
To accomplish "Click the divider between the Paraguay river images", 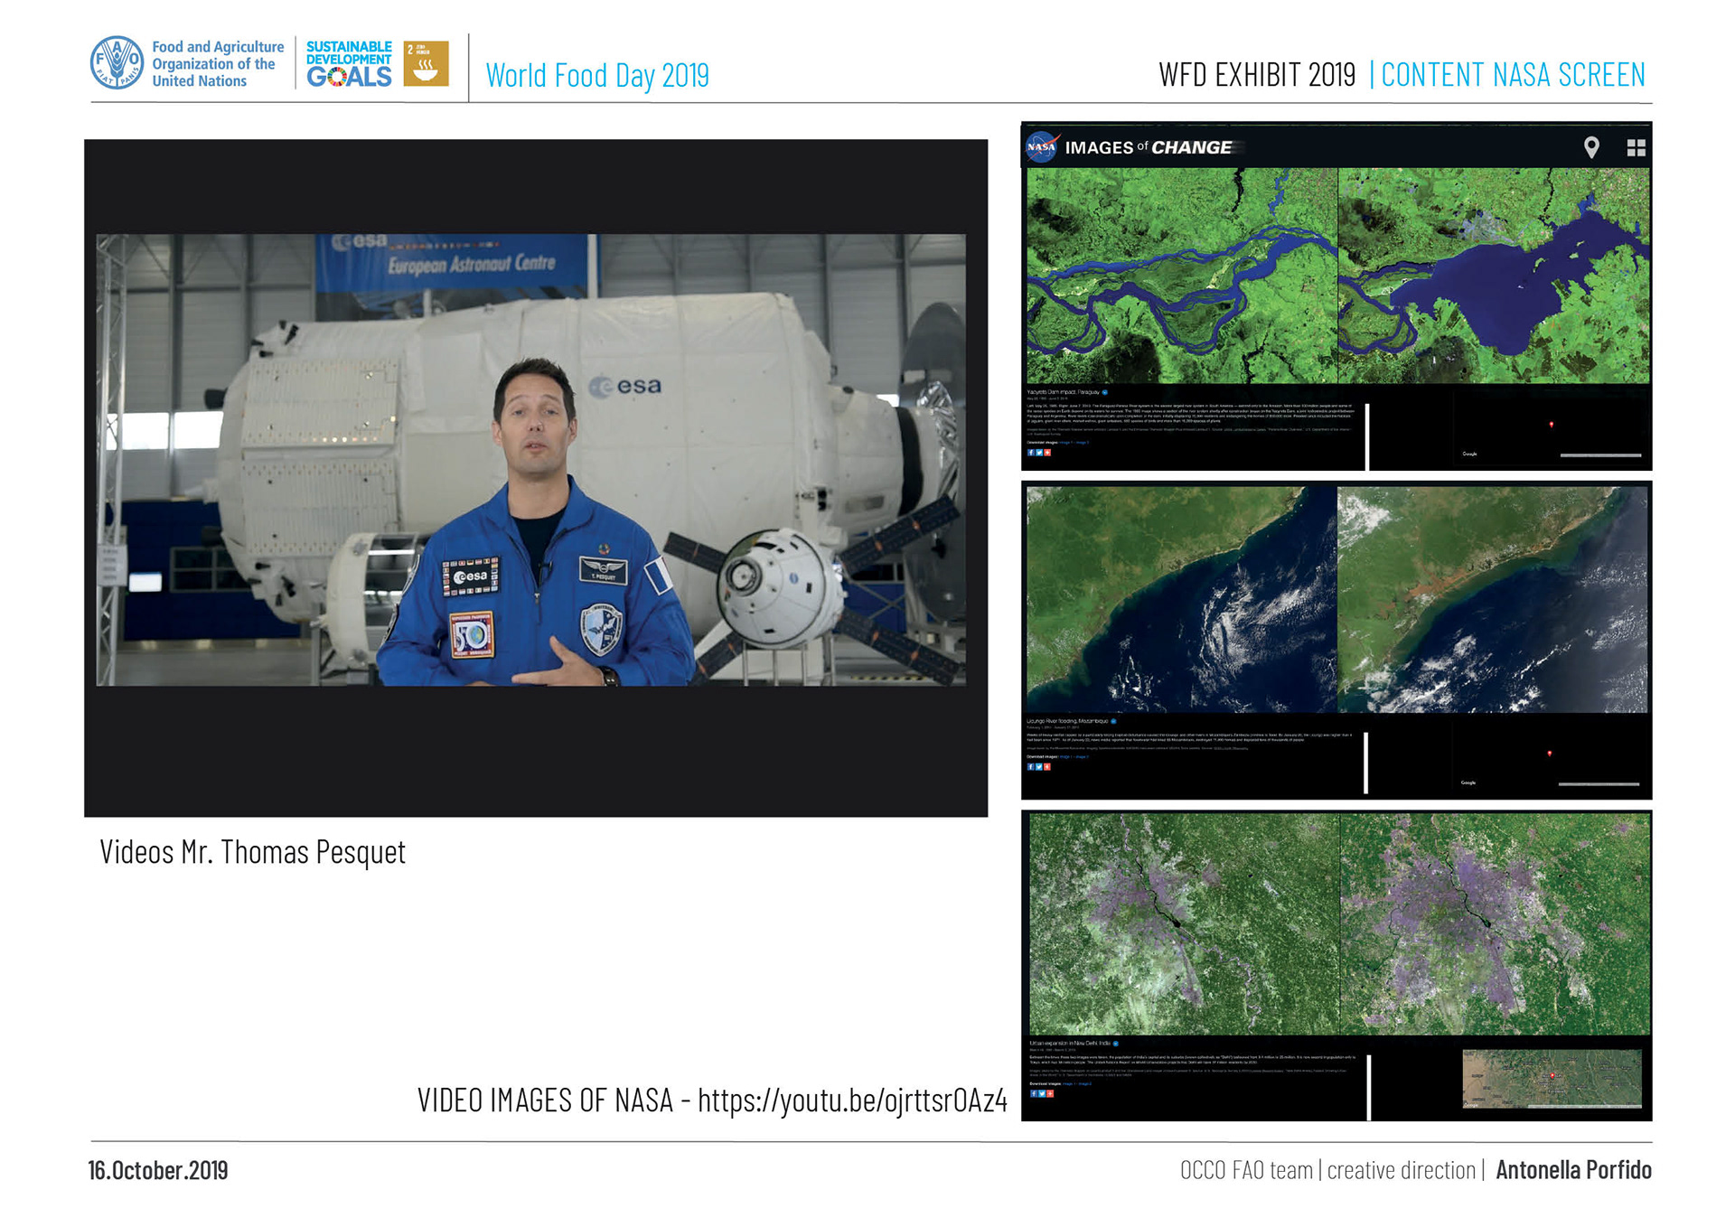I will [1336, 276].
